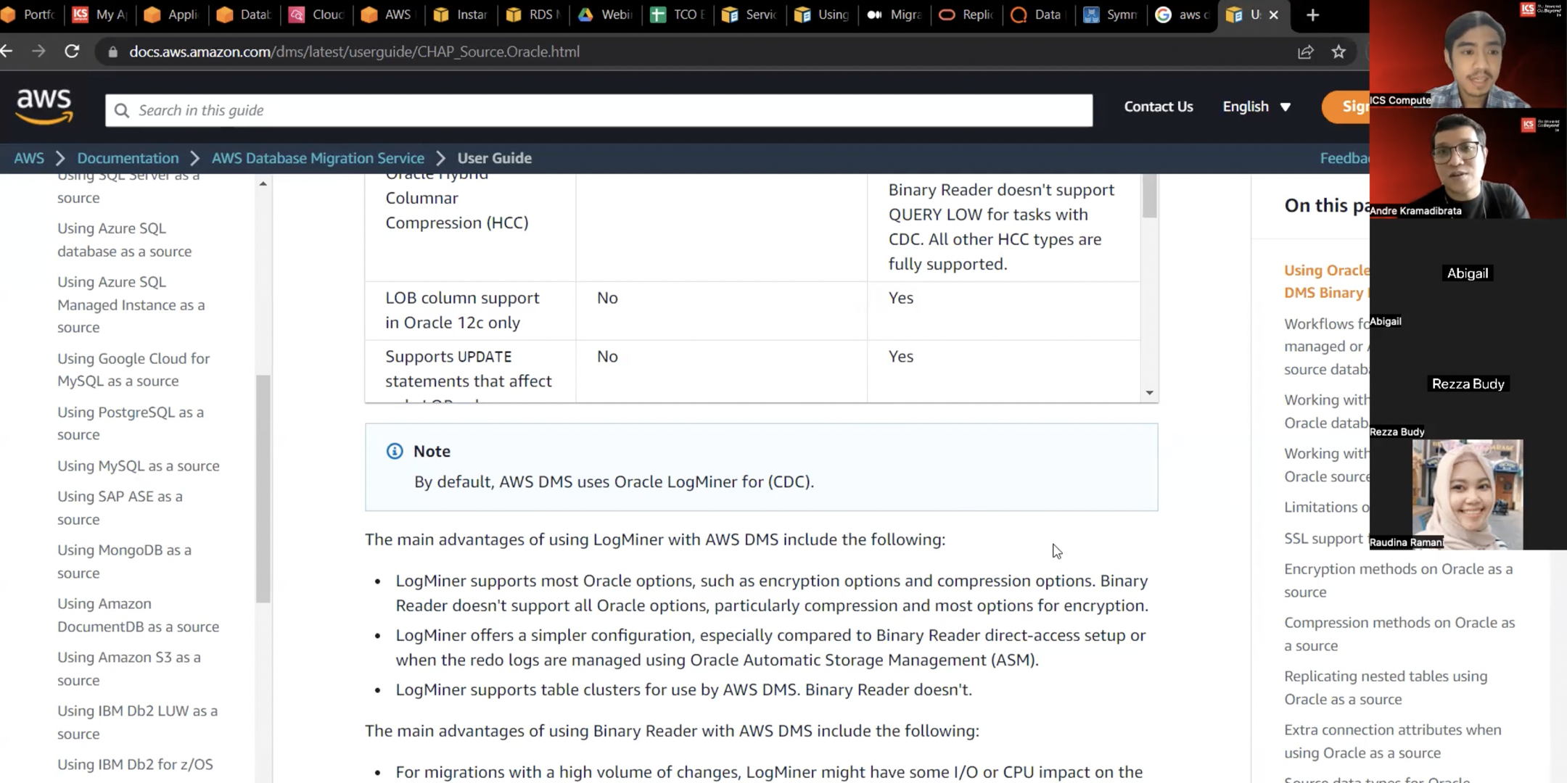Open the English language dropdown
The width and height of the screenshot is (1567, 783).
[x=1257, y=107]
